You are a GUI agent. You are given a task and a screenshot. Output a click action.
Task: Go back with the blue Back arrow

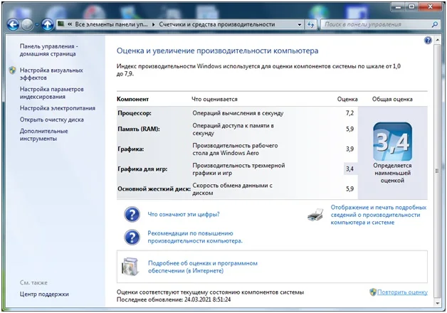point(13,25)
